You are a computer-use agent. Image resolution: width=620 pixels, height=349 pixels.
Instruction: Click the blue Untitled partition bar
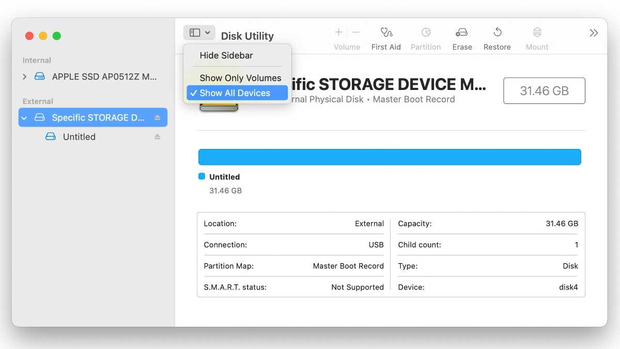389,157
